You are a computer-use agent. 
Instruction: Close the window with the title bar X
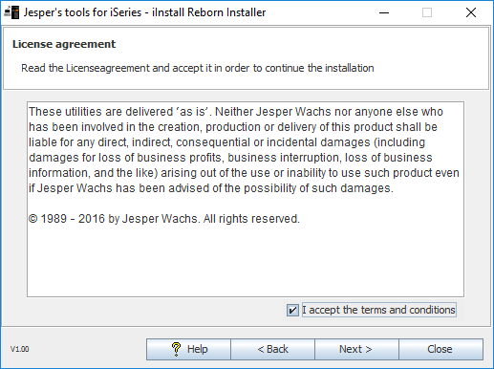pos(471,12)
